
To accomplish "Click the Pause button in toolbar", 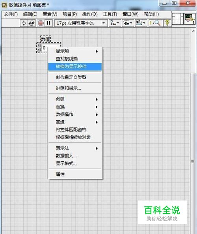I will [48, 23].
